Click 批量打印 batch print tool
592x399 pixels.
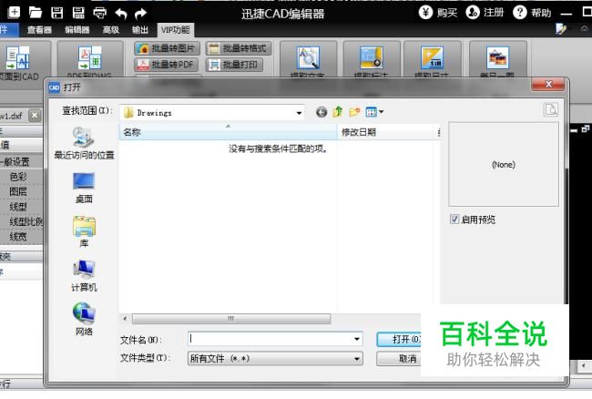[x=234, y=65]
